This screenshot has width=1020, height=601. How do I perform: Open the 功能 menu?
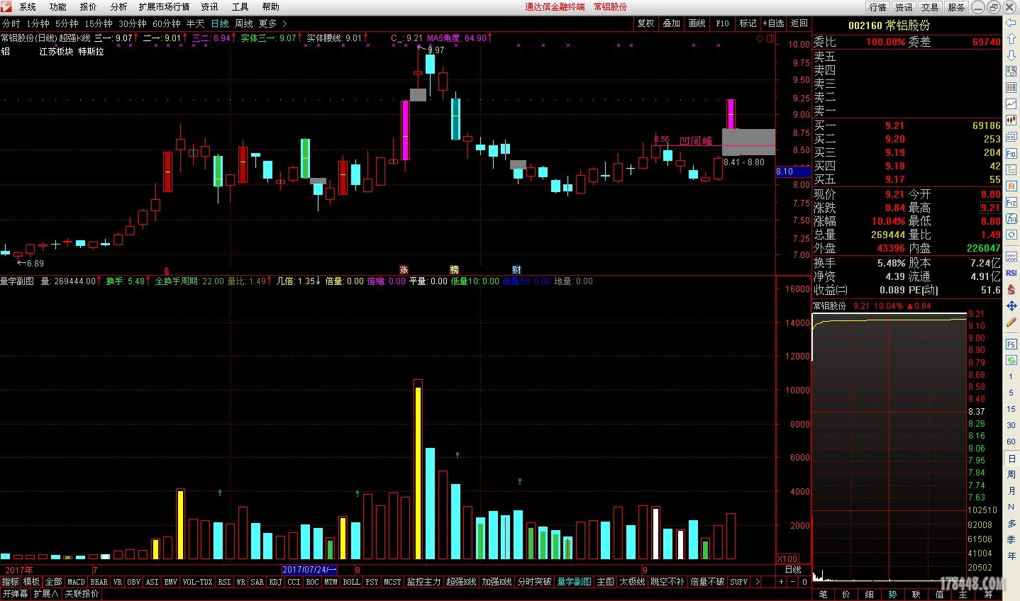tap(57, 7)
